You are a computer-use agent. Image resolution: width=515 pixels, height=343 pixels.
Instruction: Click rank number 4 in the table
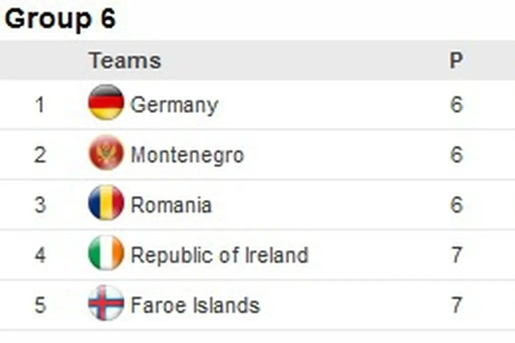point(40,255)
